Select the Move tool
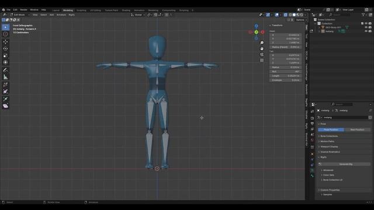 [x=5, y=42]
